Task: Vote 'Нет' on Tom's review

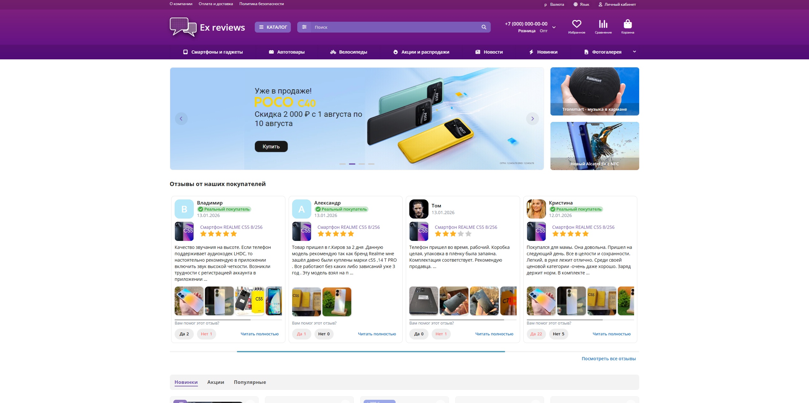Action: (441, 334)
